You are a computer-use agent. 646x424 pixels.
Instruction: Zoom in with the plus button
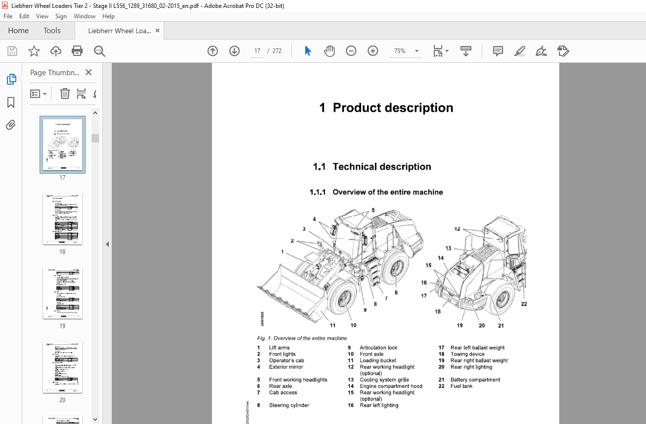coord(373,51)
